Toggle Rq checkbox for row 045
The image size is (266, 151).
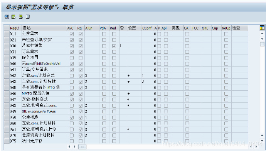point(81,88)
